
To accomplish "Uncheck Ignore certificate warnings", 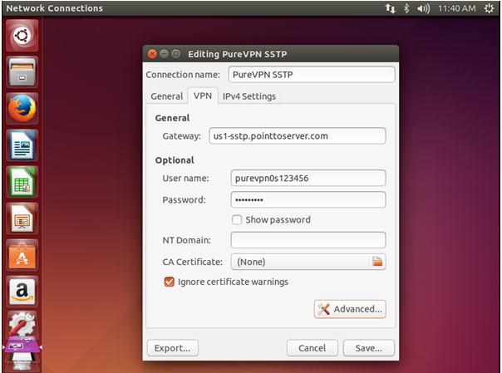I will click(169, 282).
